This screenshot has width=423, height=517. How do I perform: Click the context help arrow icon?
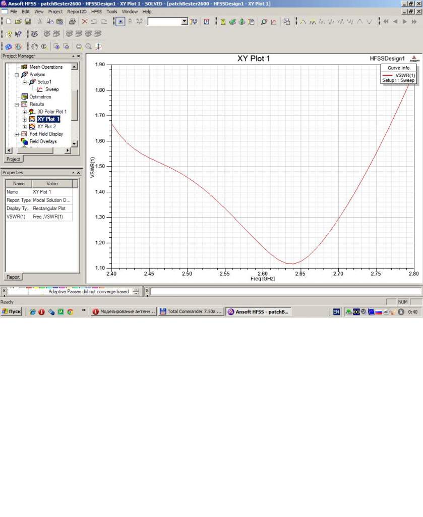pos(18,34)
